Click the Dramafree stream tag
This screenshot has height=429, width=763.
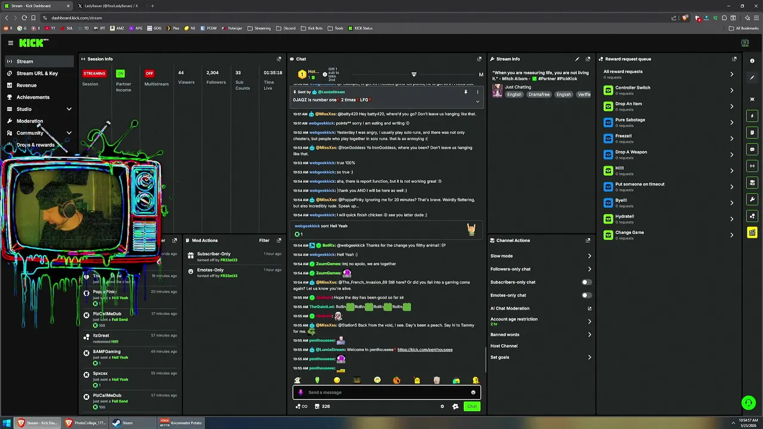click(538, 95)
